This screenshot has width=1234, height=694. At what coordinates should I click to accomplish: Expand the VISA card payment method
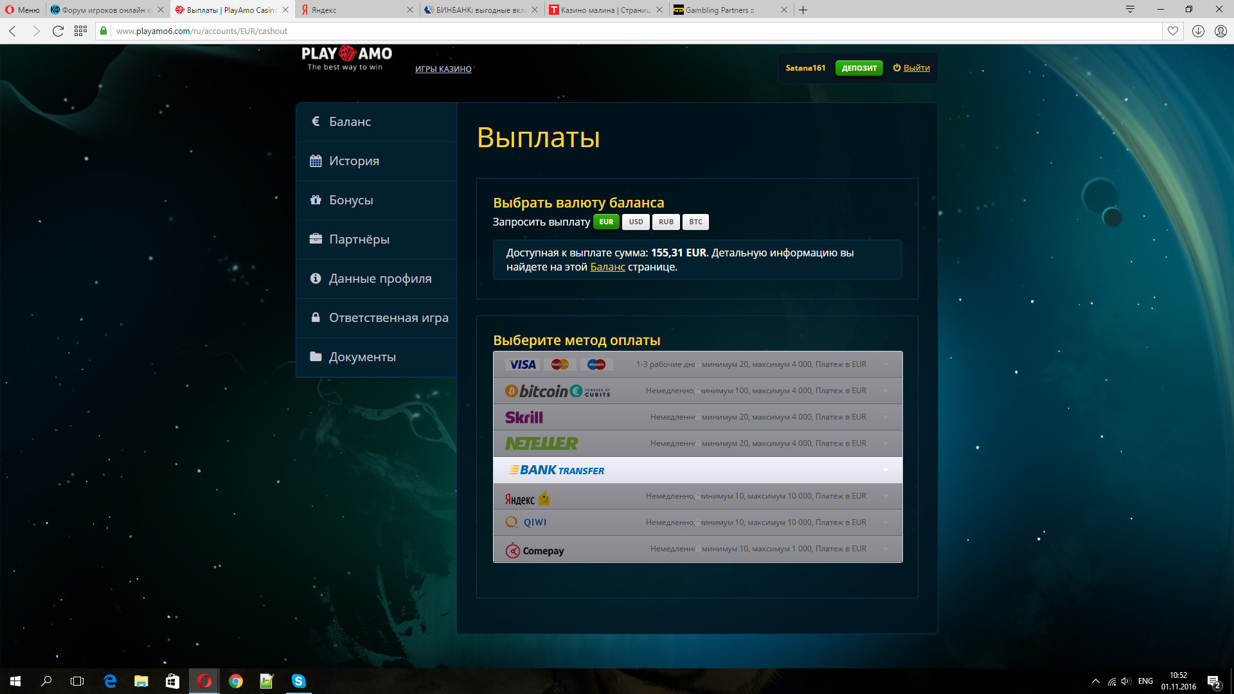[697, 364]
